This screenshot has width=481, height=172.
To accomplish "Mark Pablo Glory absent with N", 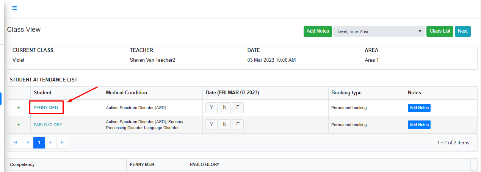I will [x=224, y=124].
